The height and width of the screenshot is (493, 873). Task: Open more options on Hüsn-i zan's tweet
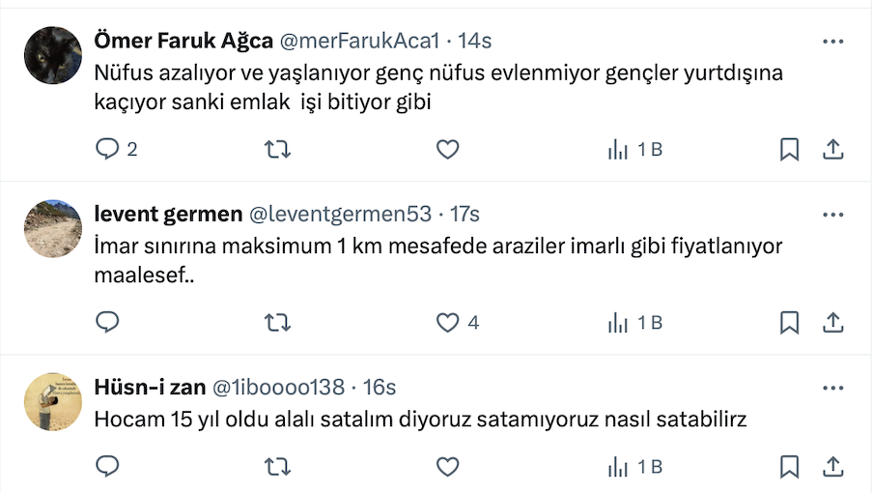pos(832,388)
